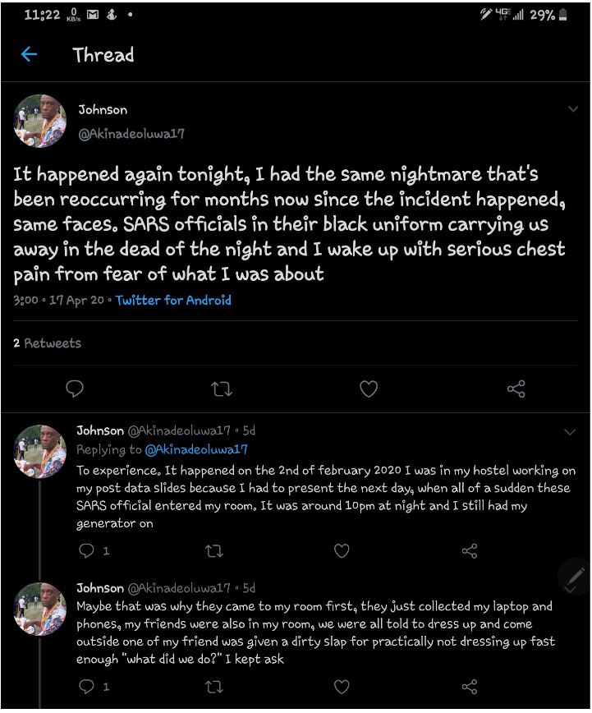This screenshot has width=592, height=713.
Task: Like the main tweet with heart icon
Action: coord(369,389)
